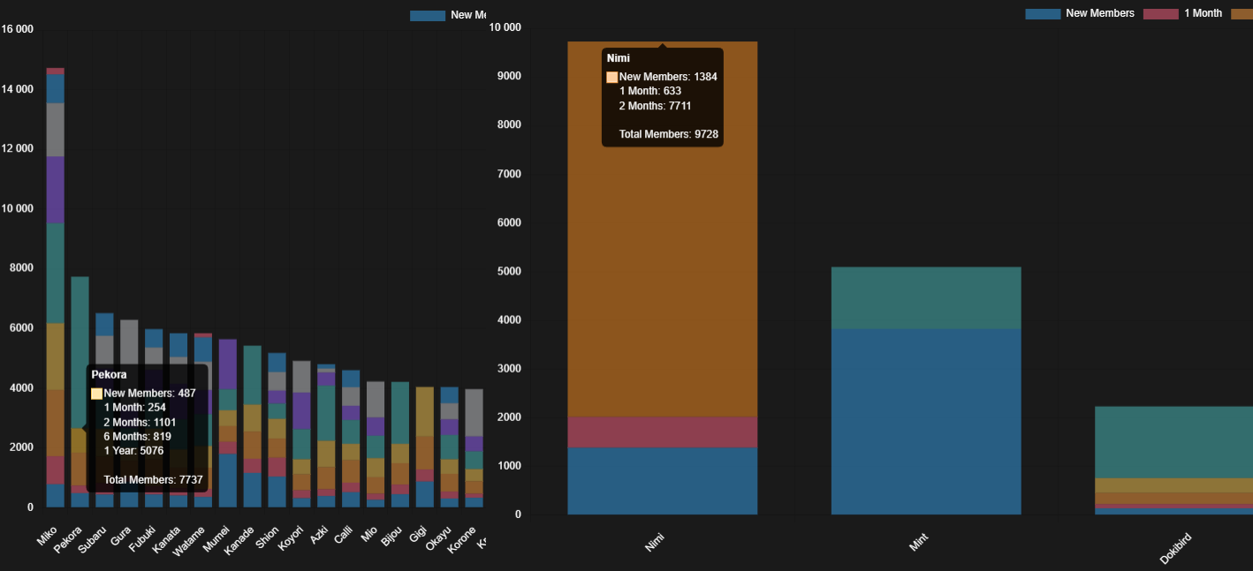Click the gold top segment of Gigi's bar
Image resolution: width=1253 pixels, height=571 pixels.
coord(425,411)
